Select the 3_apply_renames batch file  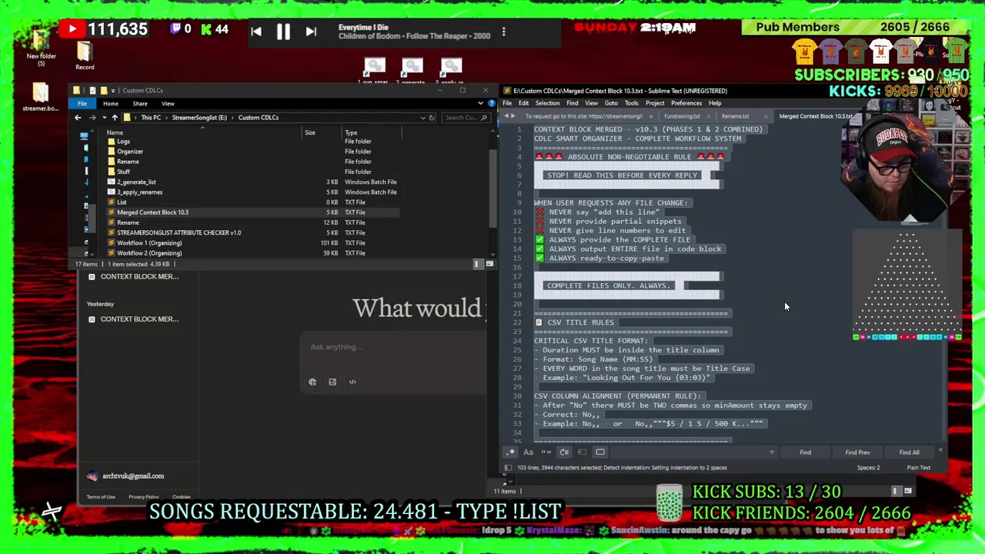coord(139,192)
